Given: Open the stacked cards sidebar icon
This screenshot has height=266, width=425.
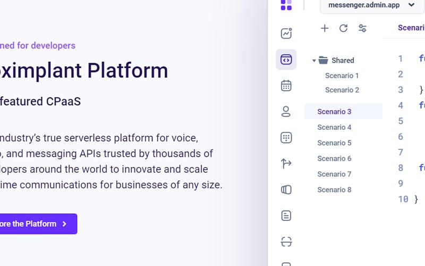Looking at the screenshot, I should tap(286, 189).
